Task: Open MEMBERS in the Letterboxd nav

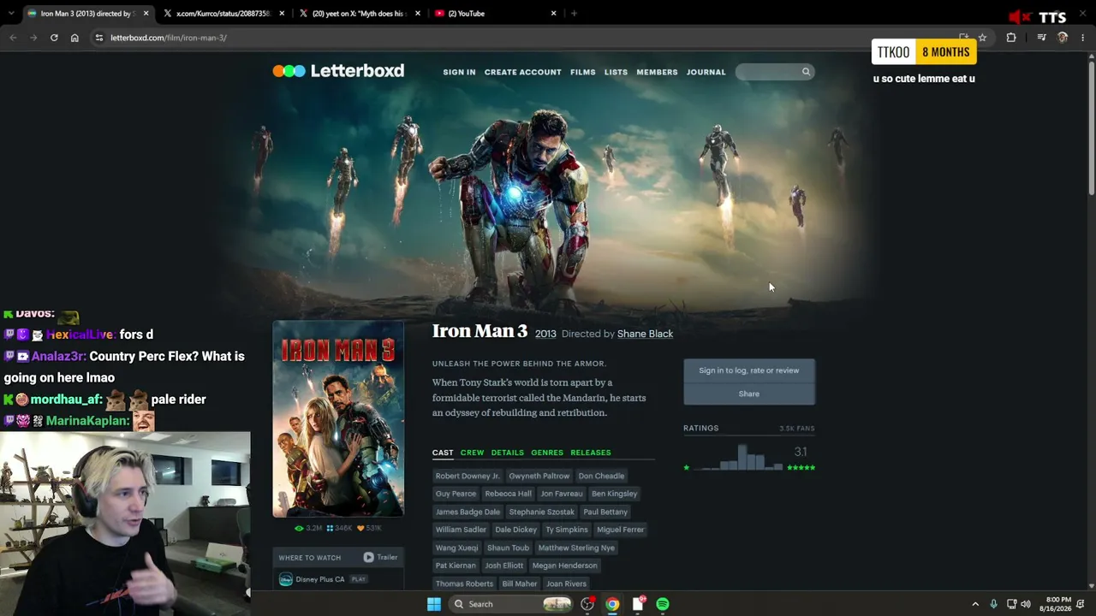Action: pyautogui.click(x=657, y=72)
